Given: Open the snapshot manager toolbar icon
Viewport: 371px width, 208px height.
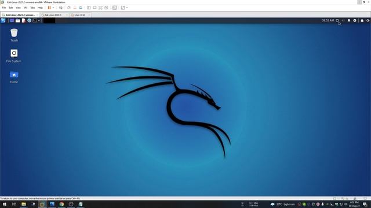Looking at the screenshot, I should tap(81, 8).
